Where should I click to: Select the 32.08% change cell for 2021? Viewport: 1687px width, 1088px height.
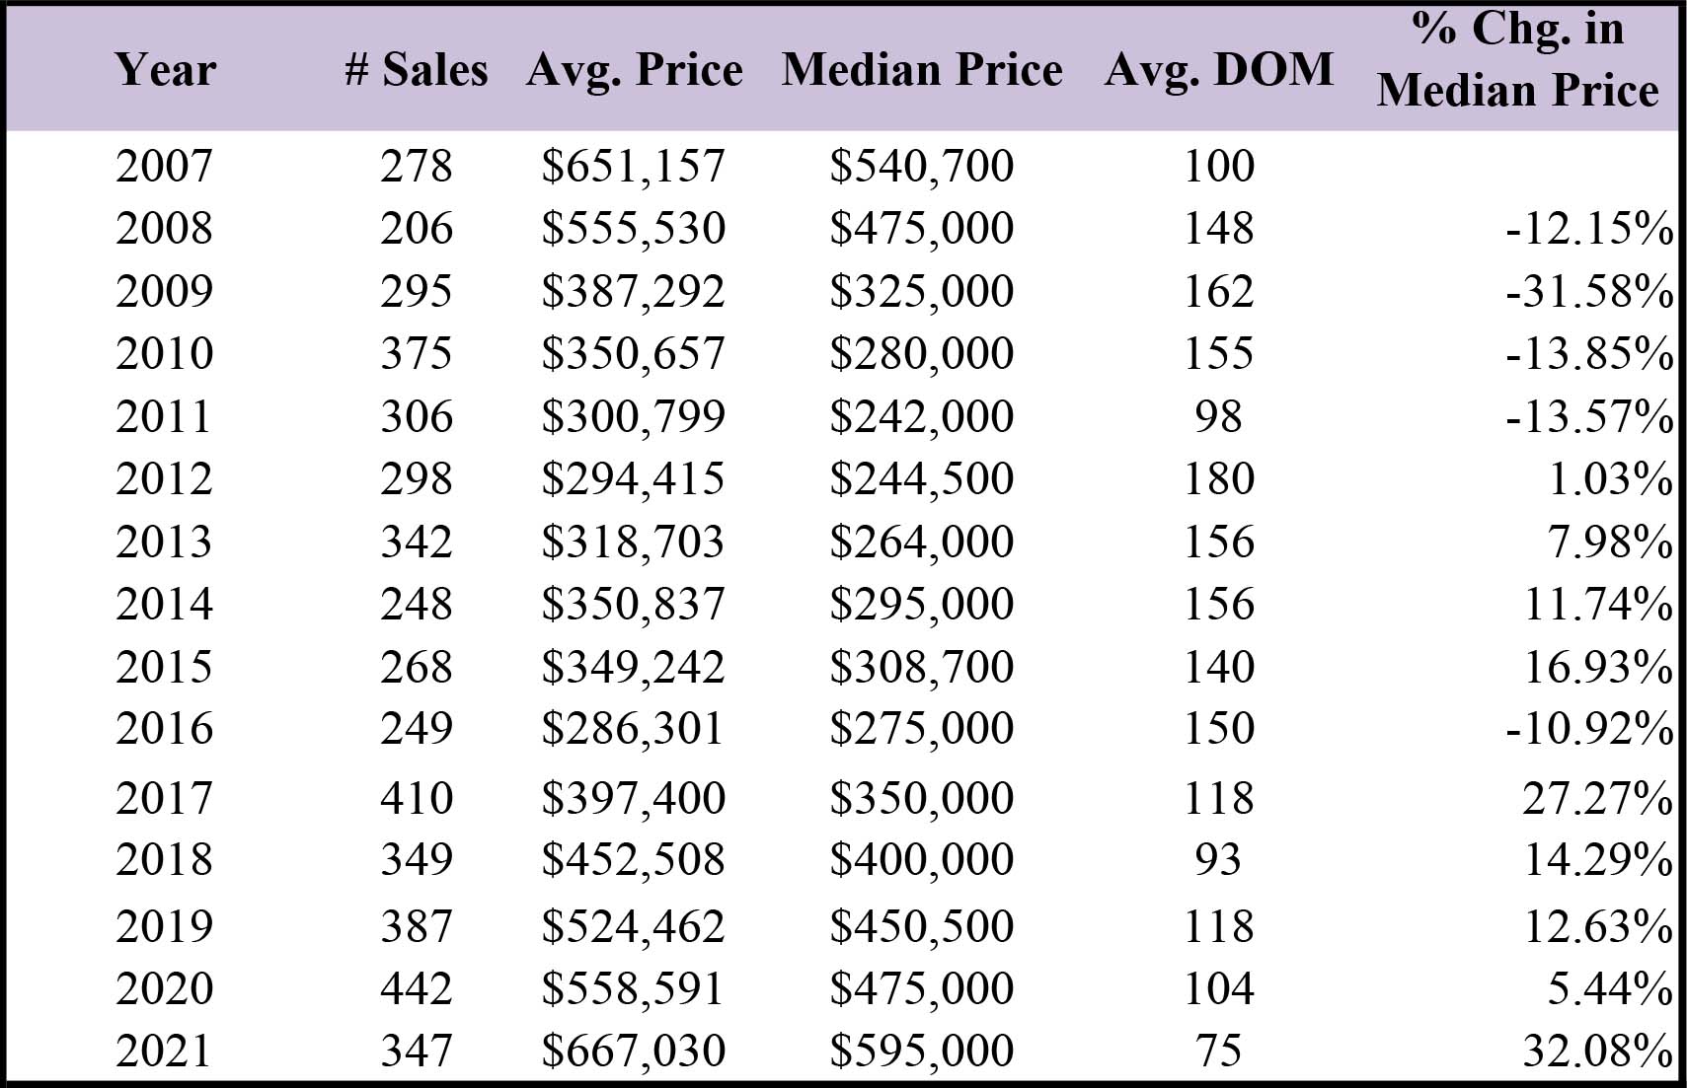point(1598,1052)
